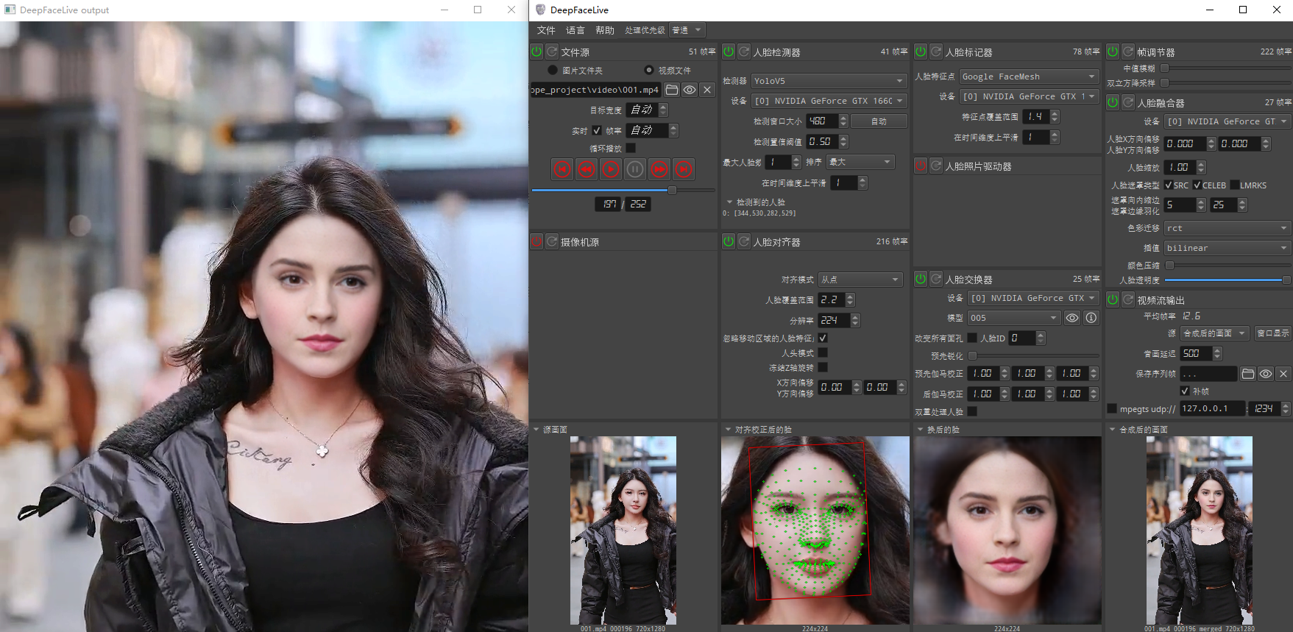The height and width of the screenshot is (632, 1293).
Task: Open the 模型 005 model dropdown
Action: coord(1013,318)
